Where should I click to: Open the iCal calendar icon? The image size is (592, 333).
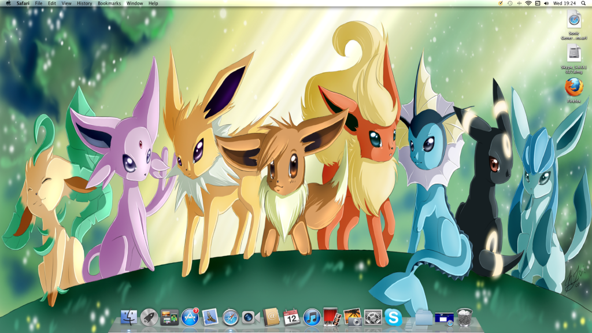(291, 317)
